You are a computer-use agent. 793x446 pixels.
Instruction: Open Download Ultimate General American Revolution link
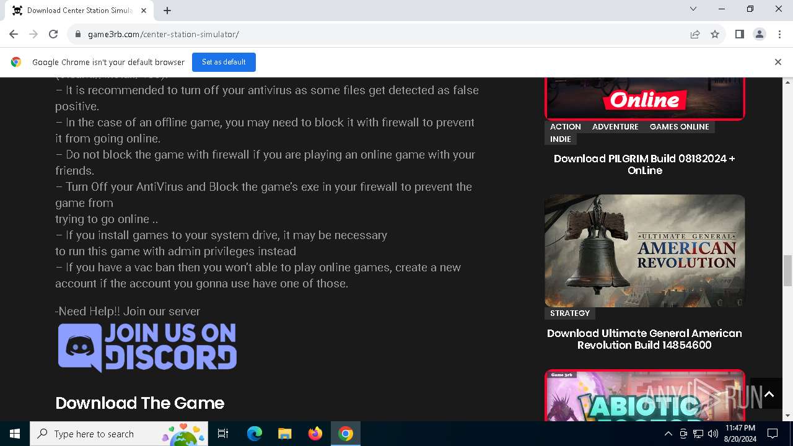coord(644,339)
